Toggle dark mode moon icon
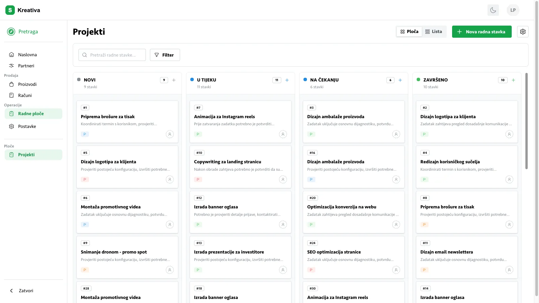Screen dimensions: 539x303 [x=493, y=10]
